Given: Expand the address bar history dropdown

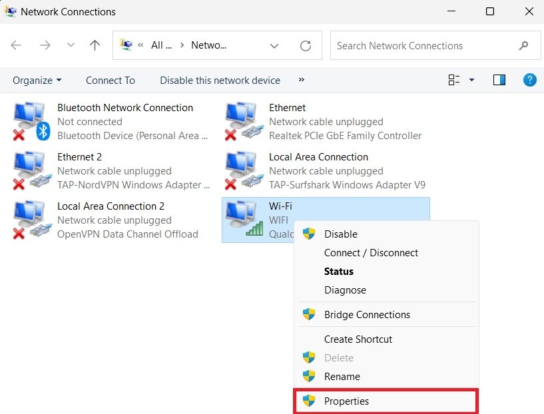Looking at the screenshot, I should point(274,46).
